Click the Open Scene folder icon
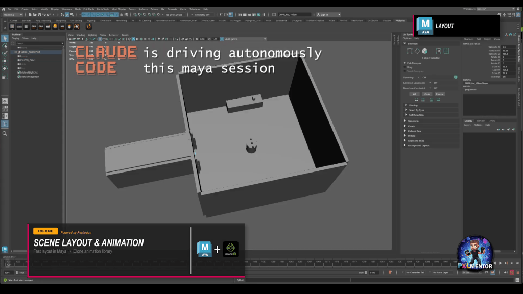This screenshot has height=294, width=523. pyautogui.click(x=35, y=15)
